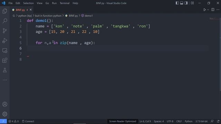Open remote window indicator in status bar
This screenshot has height=124, width=221.
[x=3, y=121]
